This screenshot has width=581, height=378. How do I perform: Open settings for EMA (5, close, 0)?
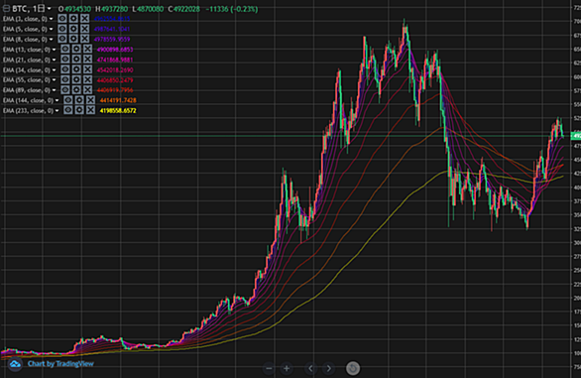pos(73,29)
